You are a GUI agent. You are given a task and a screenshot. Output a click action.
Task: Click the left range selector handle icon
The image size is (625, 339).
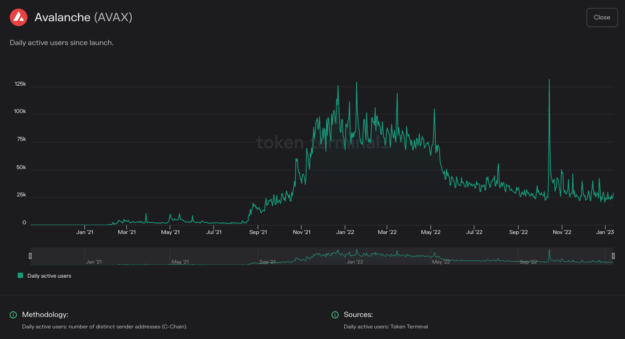click(30, 256)
